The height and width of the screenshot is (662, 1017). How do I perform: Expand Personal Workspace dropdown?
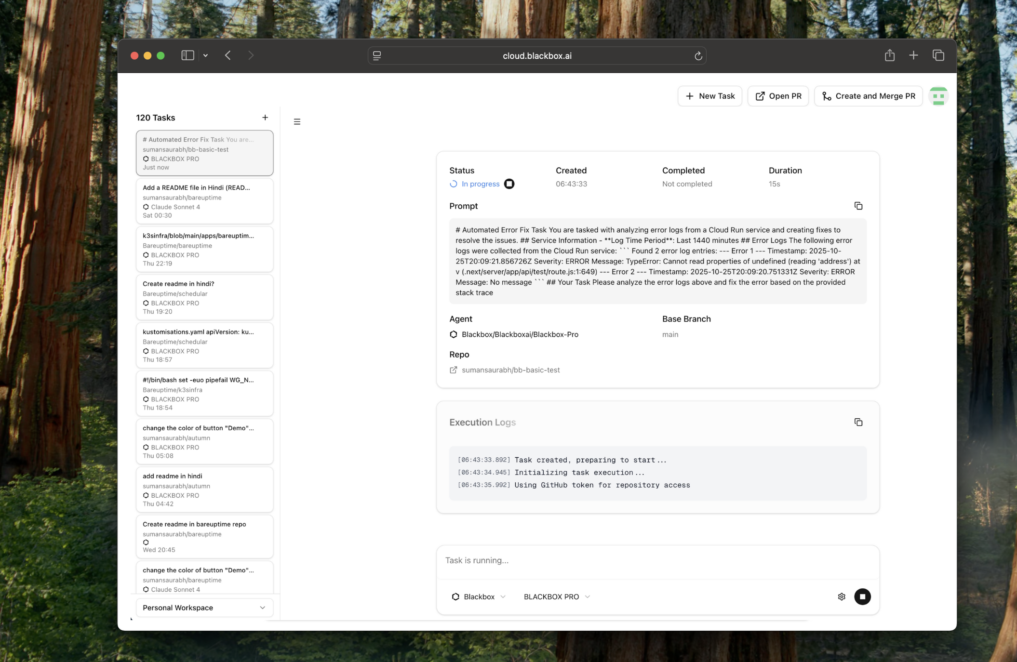204,608
